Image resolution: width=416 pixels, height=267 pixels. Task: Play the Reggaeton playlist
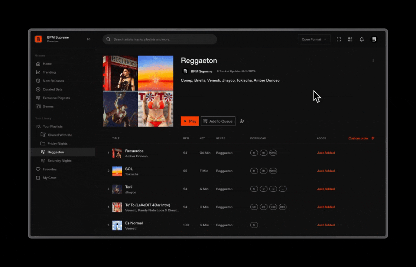190,121
